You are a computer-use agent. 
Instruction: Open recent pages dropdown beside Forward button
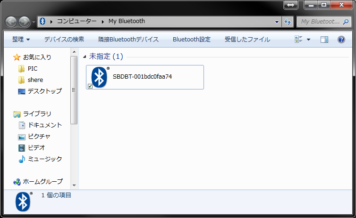click(34, 22)
